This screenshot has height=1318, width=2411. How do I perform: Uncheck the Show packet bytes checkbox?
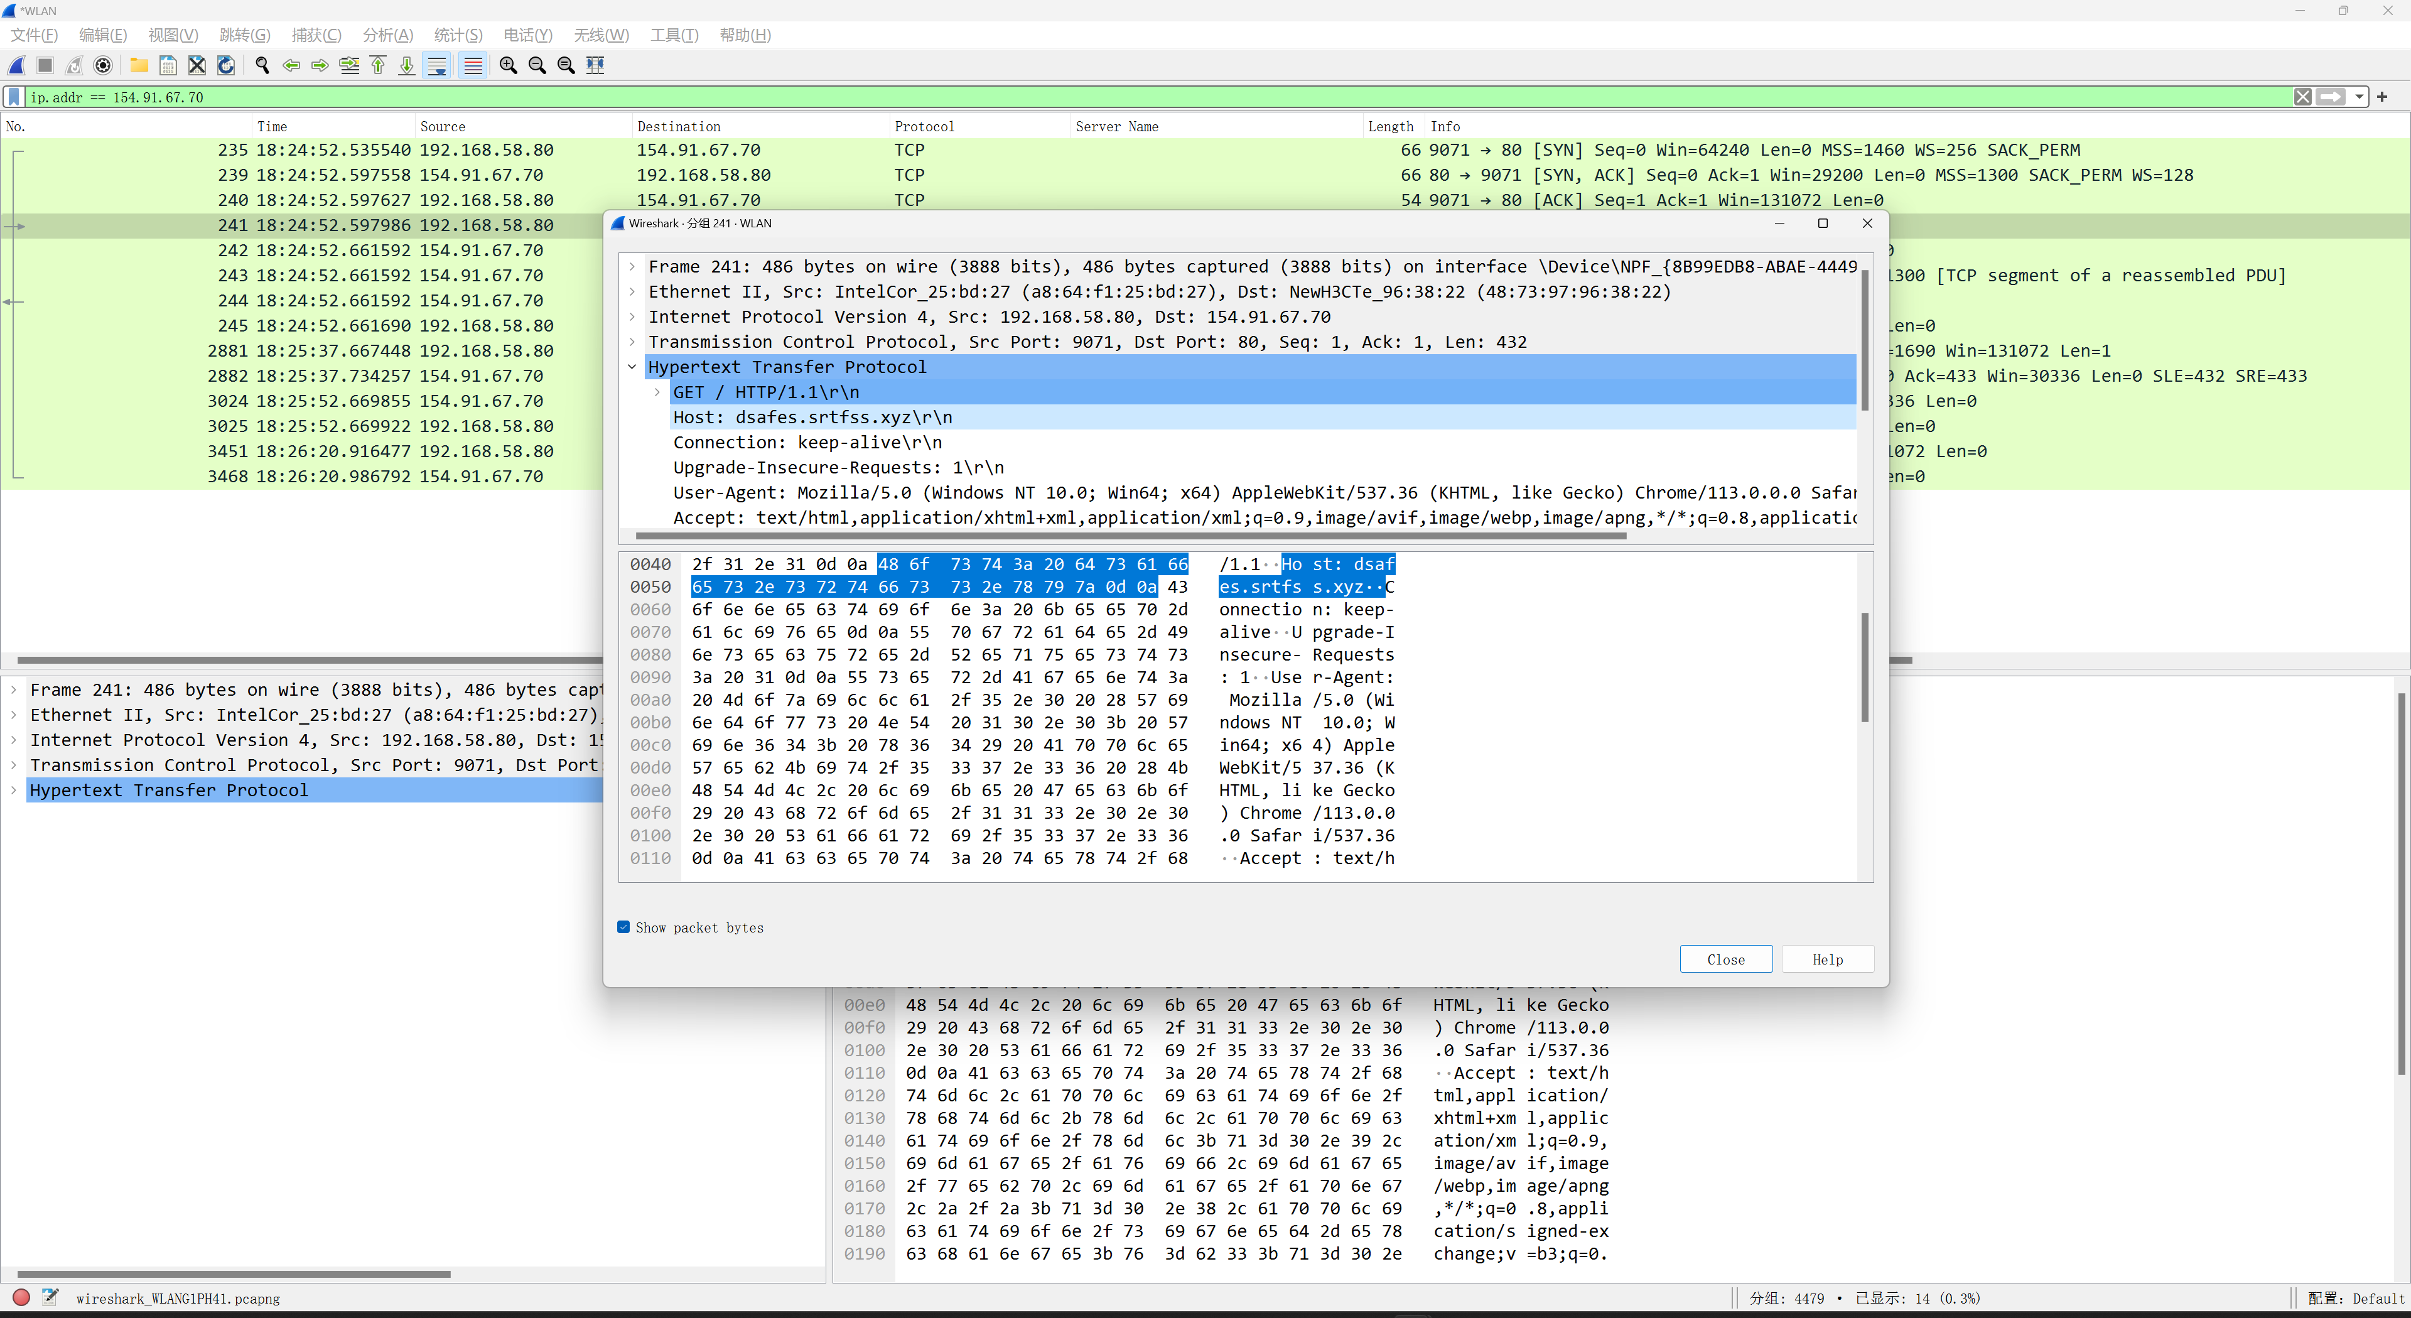pyautogui.click(x=624, y=927)
